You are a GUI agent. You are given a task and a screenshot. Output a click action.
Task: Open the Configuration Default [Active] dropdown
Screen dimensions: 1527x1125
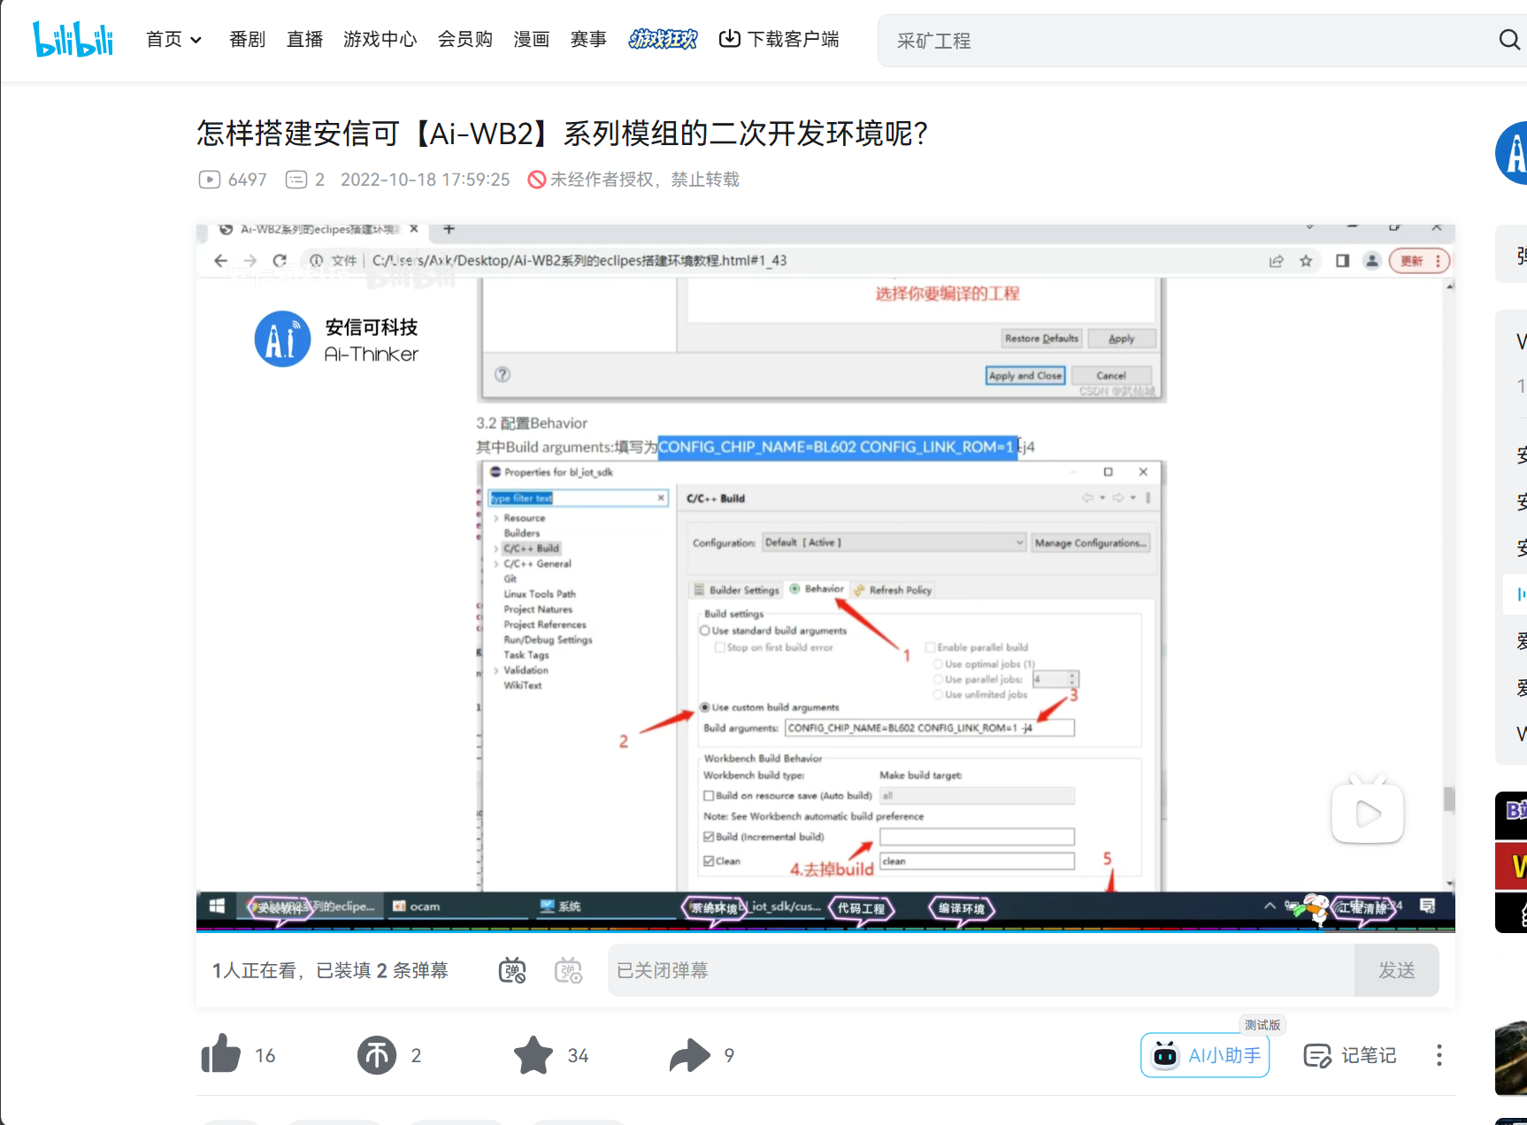point(894,542)
